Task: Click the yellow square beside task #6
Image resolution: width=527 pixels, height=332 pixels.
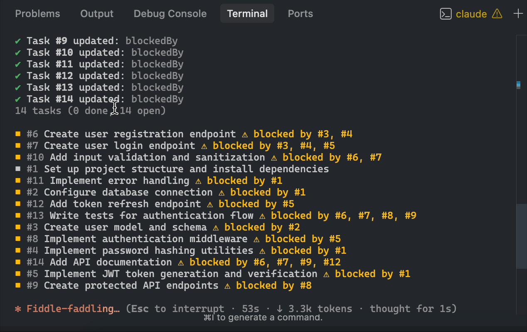Action: tap(18, 134)
